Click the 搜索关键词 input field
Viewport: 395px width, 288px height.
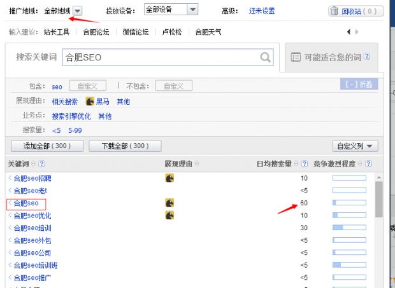click(159, 57)
